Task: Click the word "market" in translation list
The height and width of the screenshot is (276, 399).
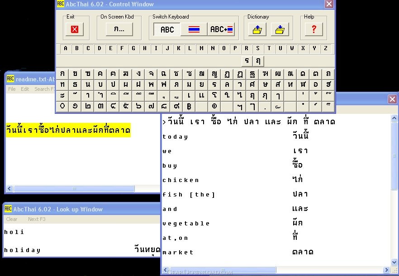Action: coord(178,253)
